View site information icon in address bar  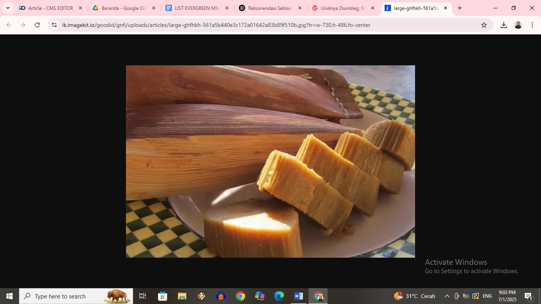54,25
